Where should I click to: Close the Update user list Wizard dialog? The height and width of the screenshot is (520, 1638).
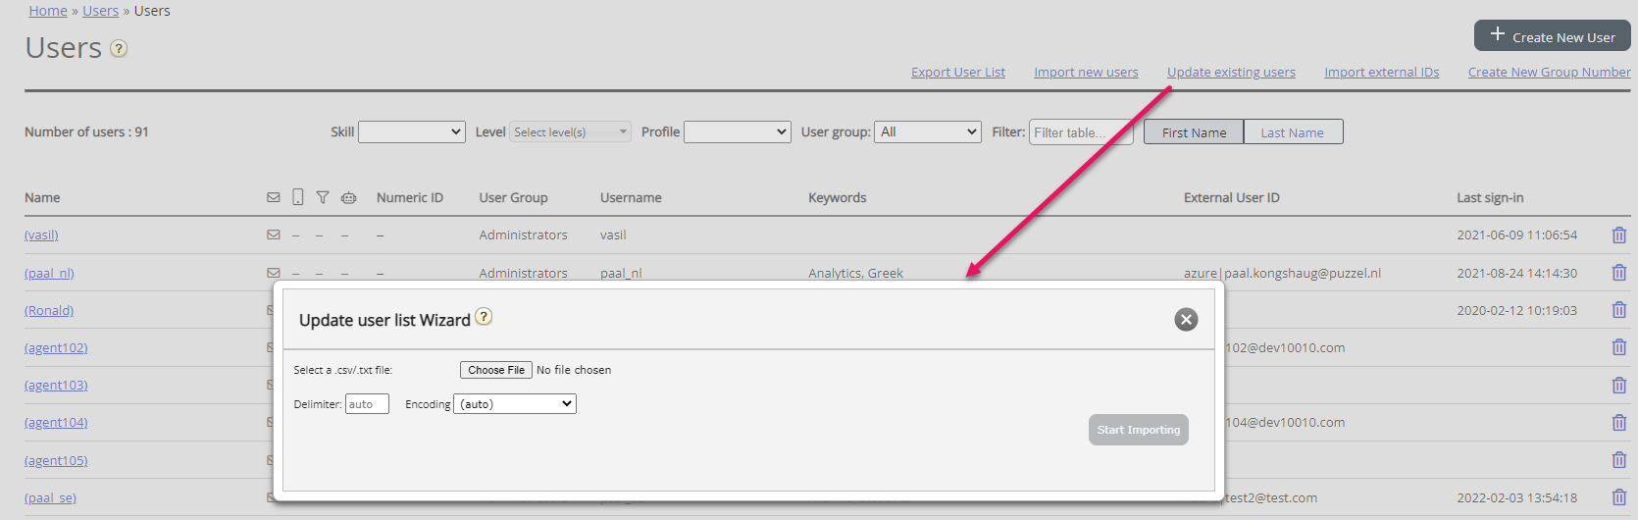1186,320
